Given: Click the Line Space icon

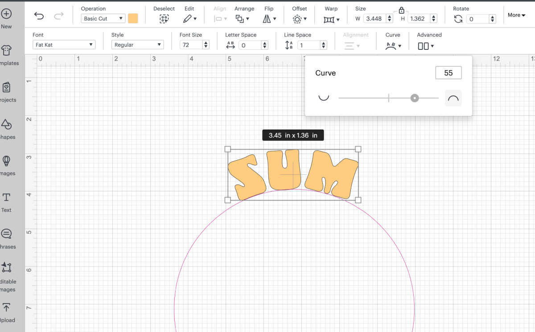Looking at the screenshot, I should pos(289,45).
